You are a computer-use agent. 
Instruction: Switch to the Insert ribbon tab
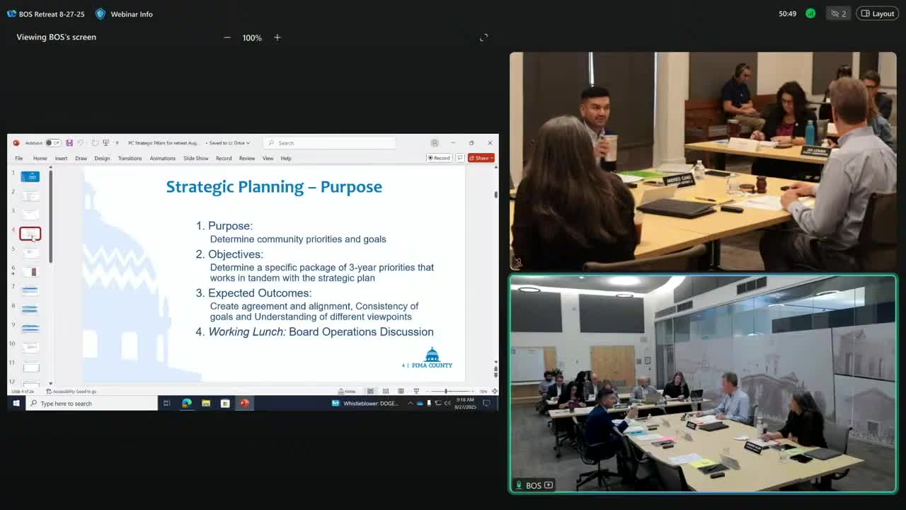pos(62,158)
